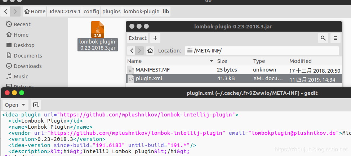The image size is (351, 156).
Task: Sort archive list by Type column
Action: (x=270, y=61)
